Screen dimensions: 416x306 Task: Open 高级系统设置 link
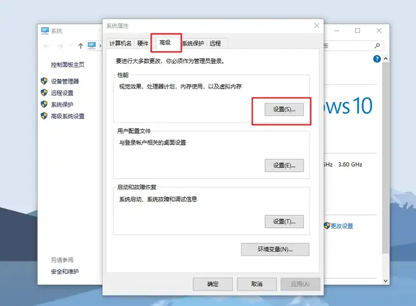coord(68,116)
